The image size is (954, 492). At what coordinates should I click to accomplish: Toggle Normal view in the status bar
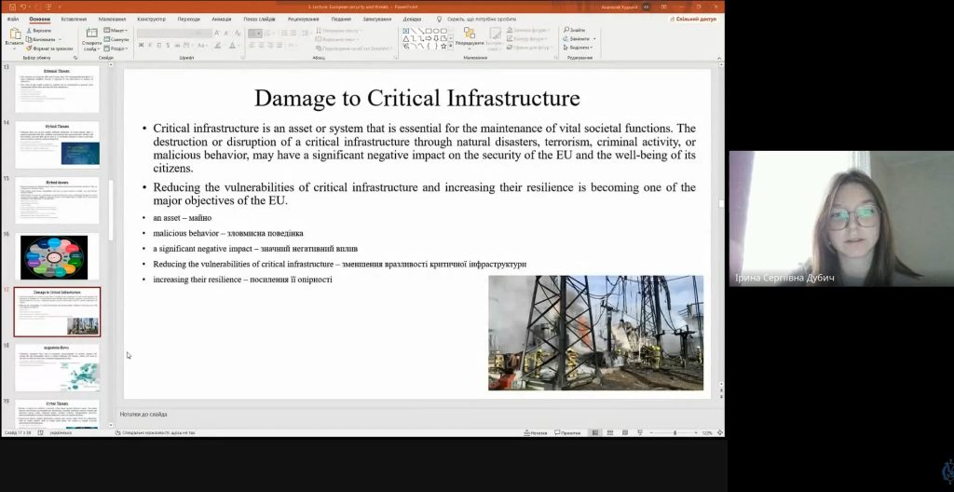[595, 432]
